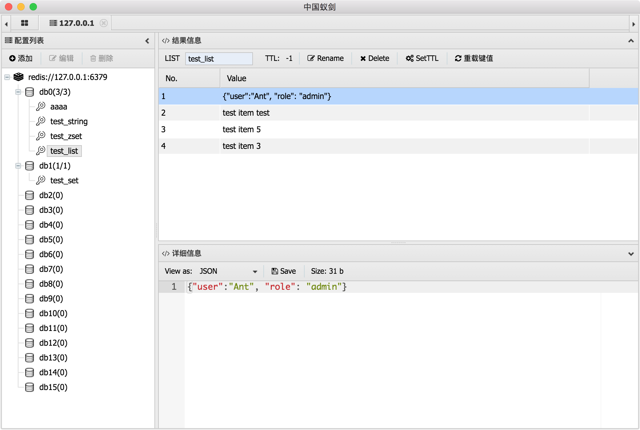
Task: Collapse the db0(3/3) node
Action: [18, 92]
